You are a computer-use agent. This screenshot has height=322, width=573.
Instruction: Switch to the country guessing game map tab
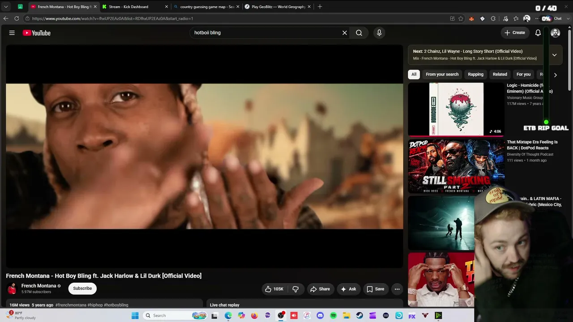(207, 7)
